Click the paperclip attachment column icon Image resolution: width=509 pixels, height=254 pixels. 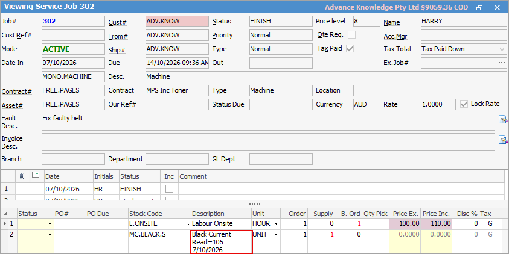coord(22,176)
